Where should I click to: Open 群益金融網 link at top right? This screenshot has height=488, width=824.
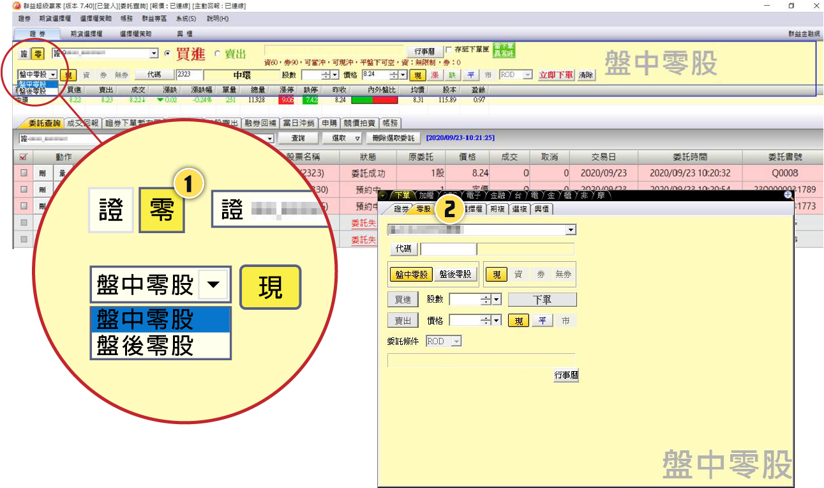tap(804, 33)
